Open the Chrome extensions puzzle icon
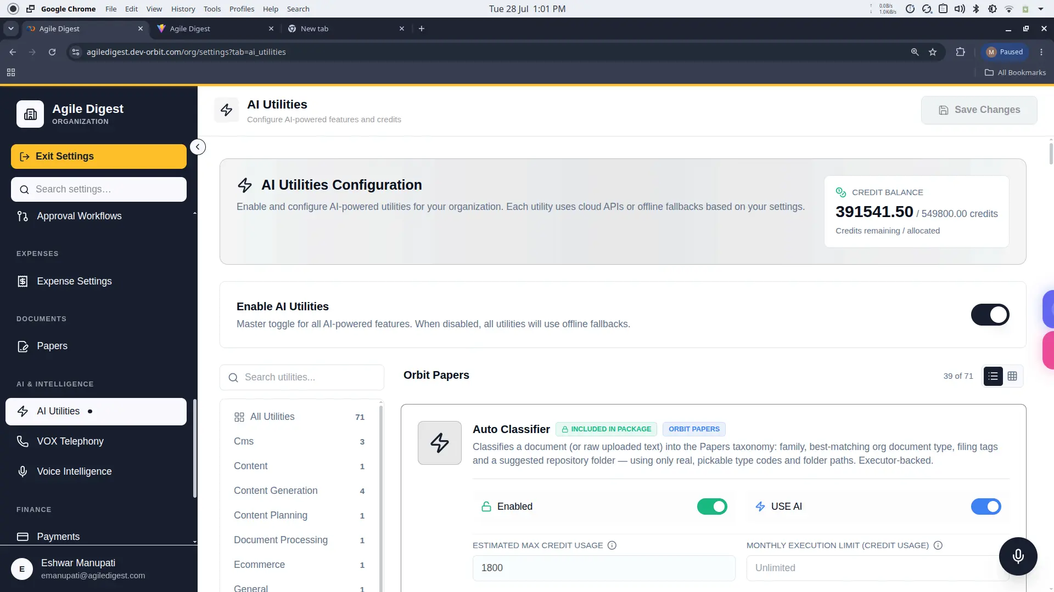Screen dimensions: 1054x592 960,52
